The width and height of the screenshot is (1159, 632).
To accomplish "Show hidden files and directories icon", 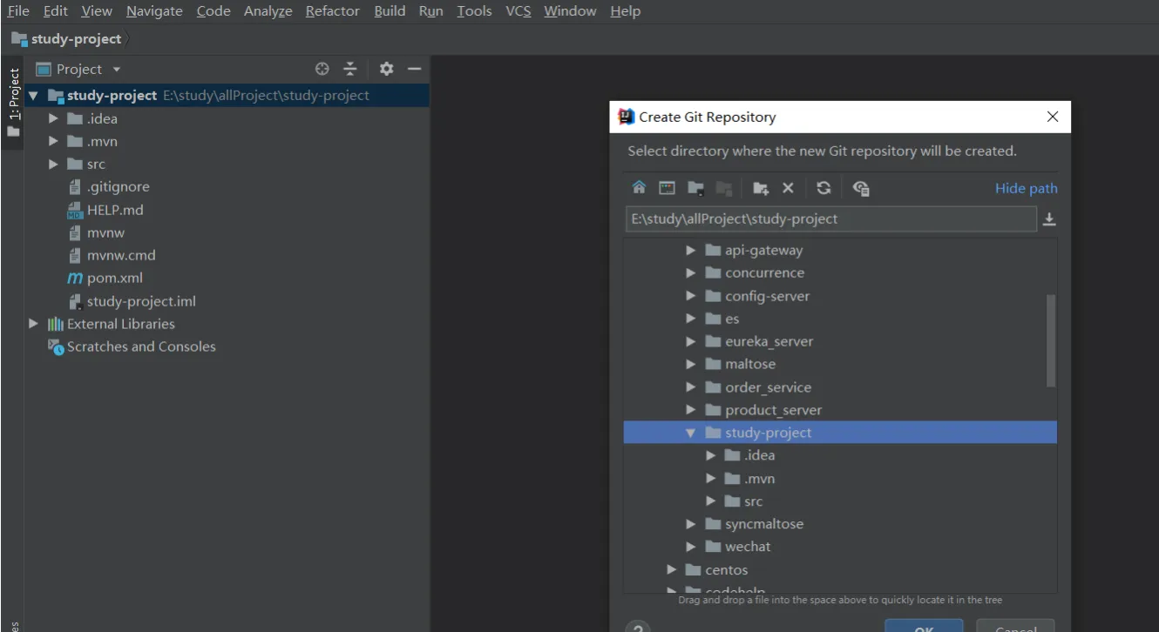I will coord(861,188).
